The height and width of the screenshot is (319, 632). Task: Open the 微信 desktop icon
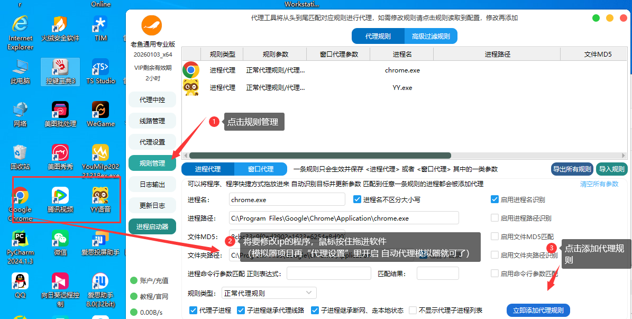pos(60,243)
